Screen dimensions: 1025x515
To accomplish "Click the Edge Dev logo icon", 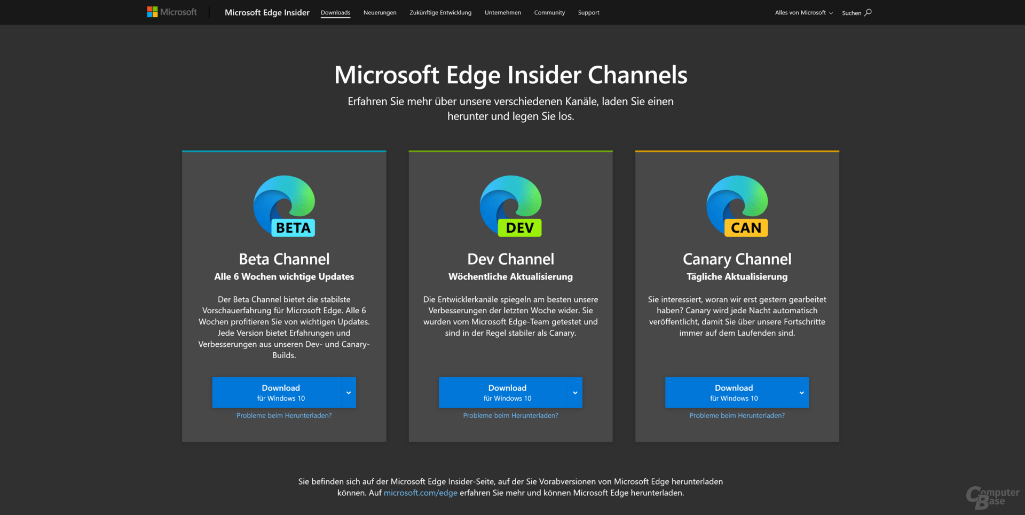I will (511, 206).
